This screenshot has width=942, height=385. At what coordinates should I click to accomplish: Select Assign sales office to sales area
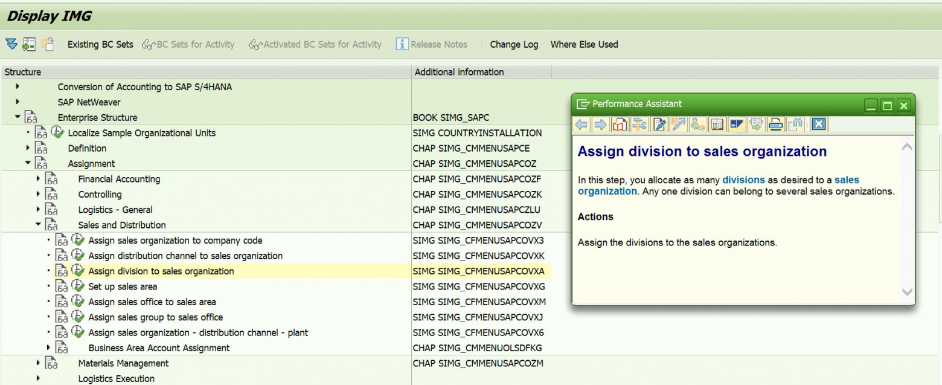152,302
